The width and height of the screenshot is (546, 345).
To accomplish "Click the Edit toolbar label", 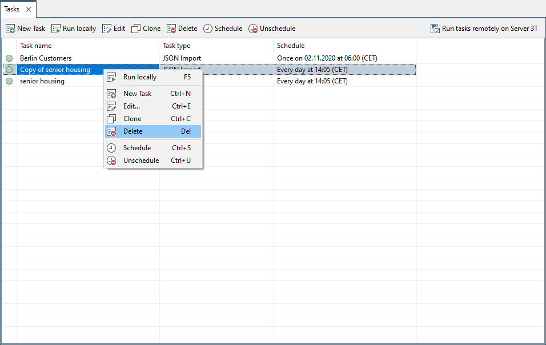I will point(119,29).
